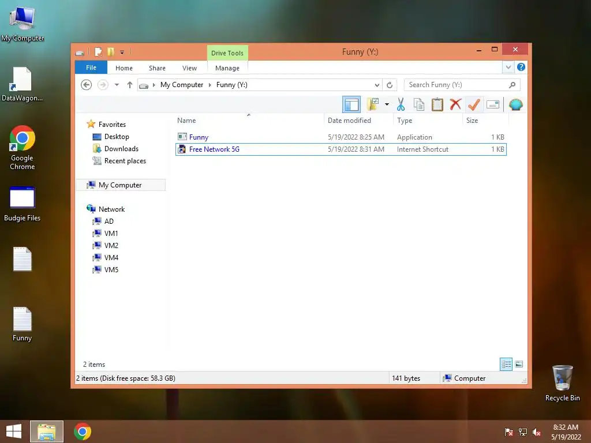The height and width of the screenshot is (443, 591).
Task: Click the Refresh button
Action: point(390,85)
